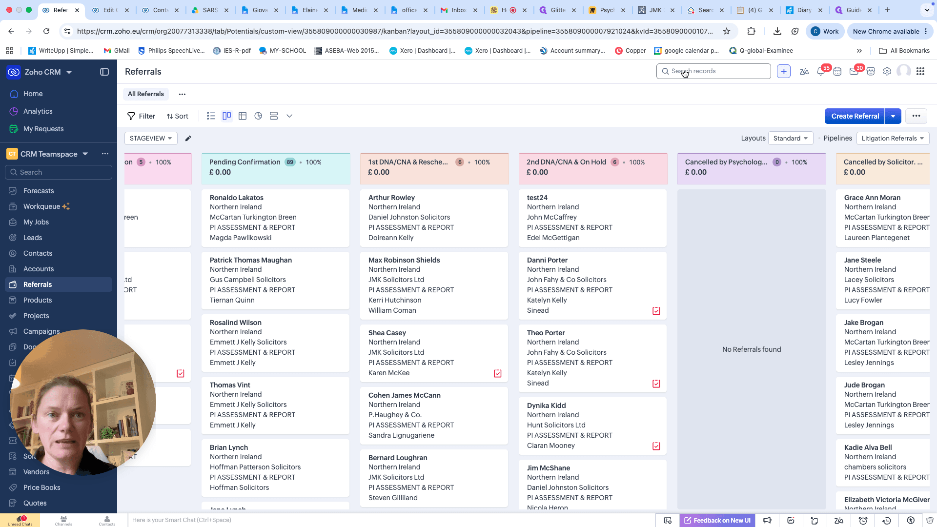The height and width of the screenshot is (527, 937).
Task: Select the kanban view icon
Action: point(226,116)
